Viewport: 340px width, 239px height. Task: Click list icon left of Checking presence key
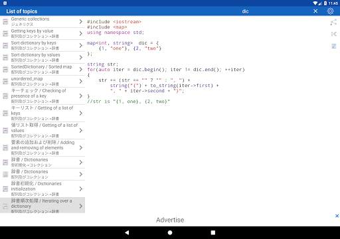tap(5, 96)
